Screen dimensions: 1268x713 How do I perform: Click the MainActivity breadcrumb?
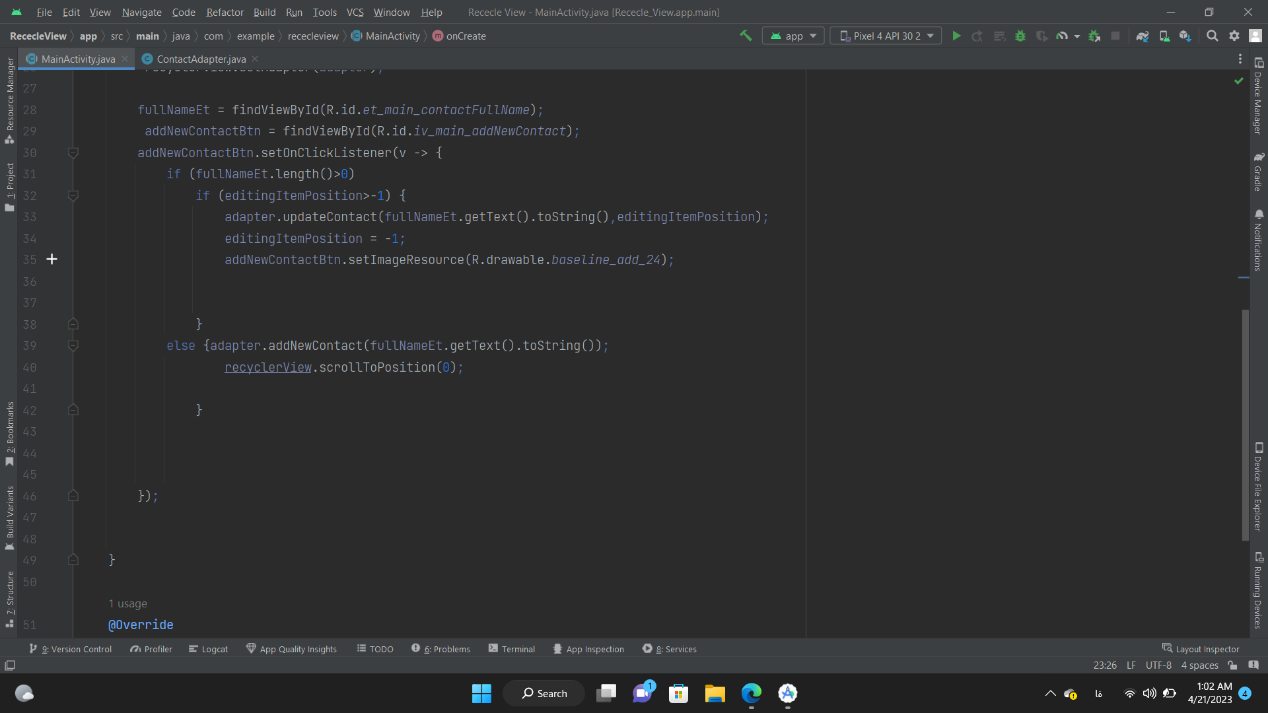click(386, 36)
